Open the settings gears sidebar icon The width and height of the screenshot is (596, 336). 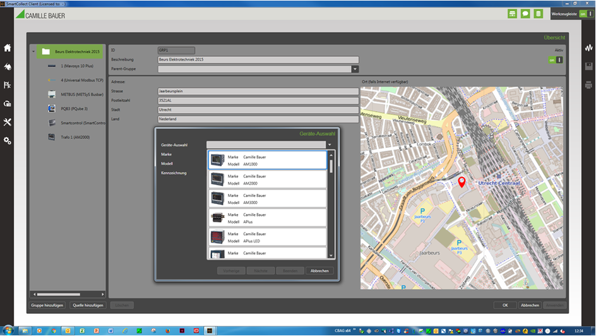7,141
